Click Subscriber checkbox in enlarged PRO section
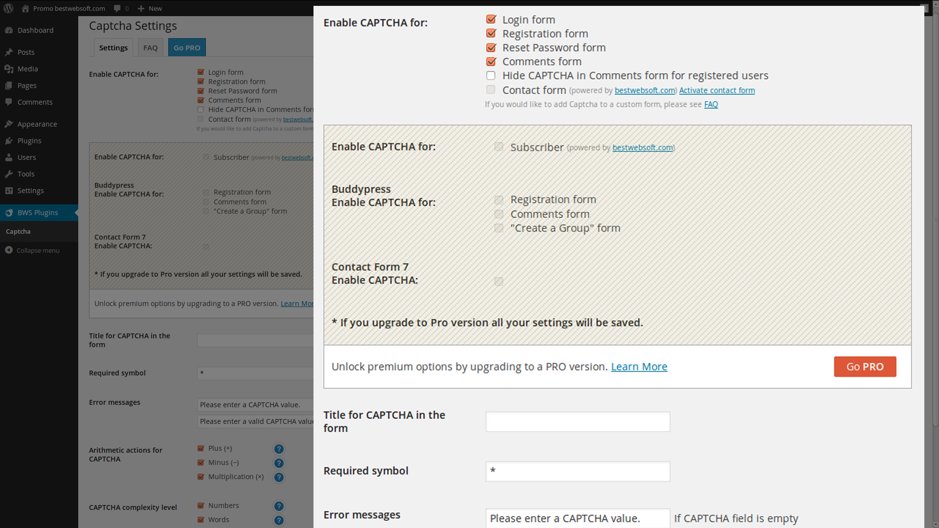This screenshot has height=528, width=939. point(498,147)
